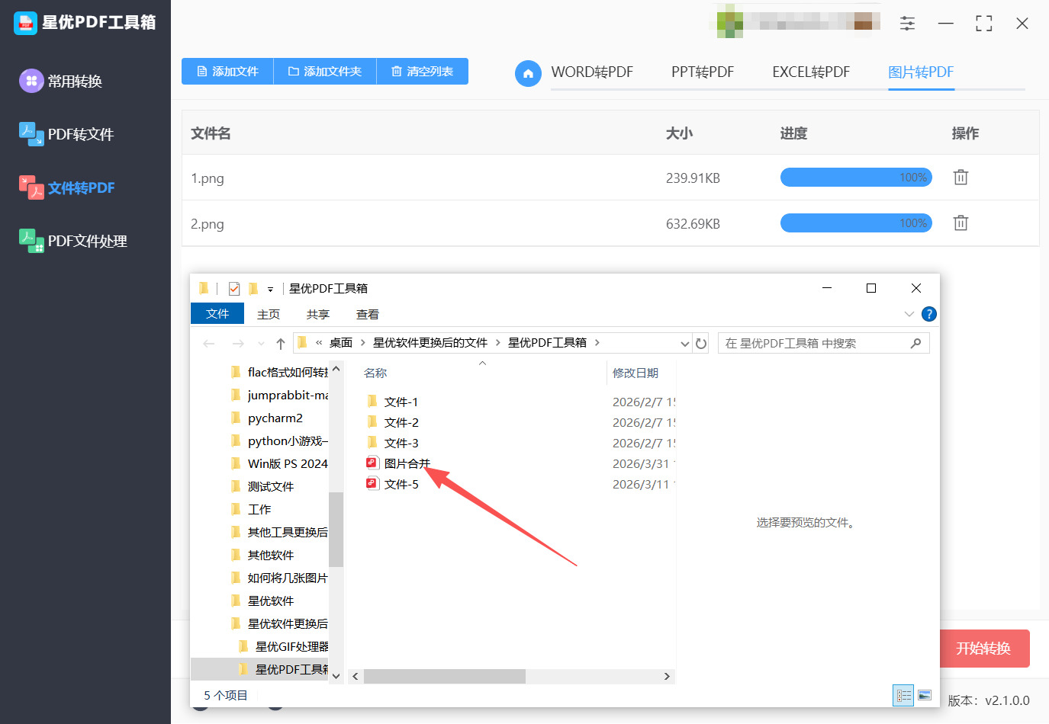1049x724 pixels.
Task: Open the 主页 ribbon tab in Explorer
Action: pos(269,314)
